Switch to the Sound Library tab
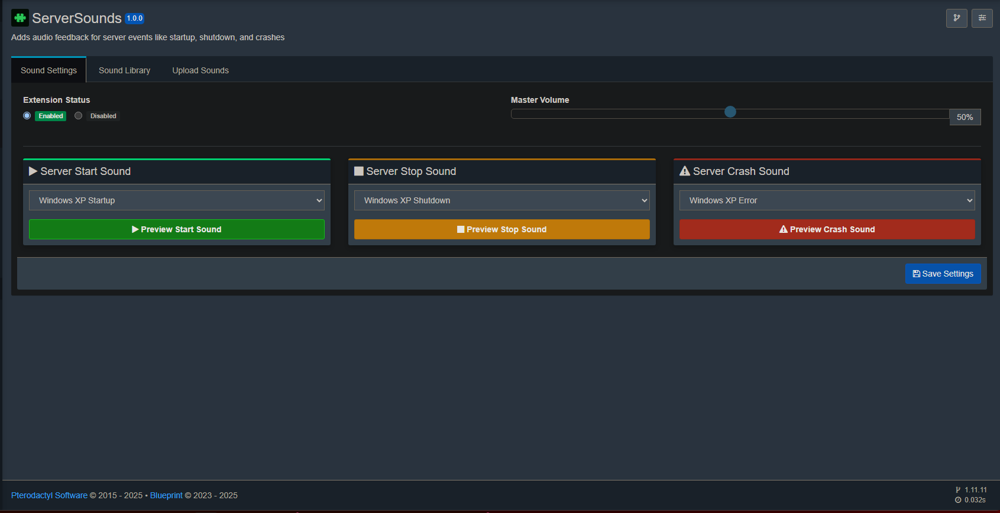 point(124,70)
